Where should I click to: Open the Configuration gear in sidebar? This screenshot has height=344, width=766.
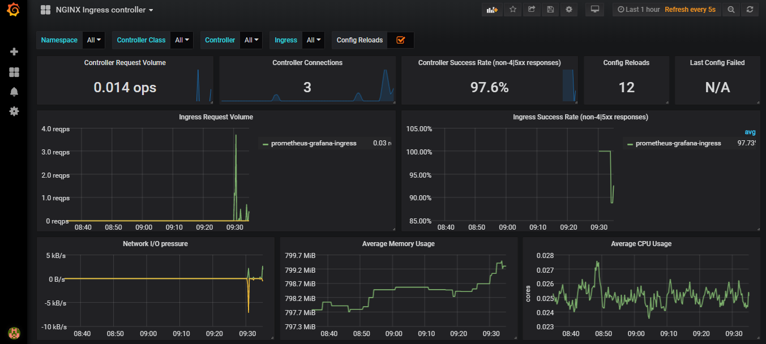pyautogui.click(x=14, y=111)
